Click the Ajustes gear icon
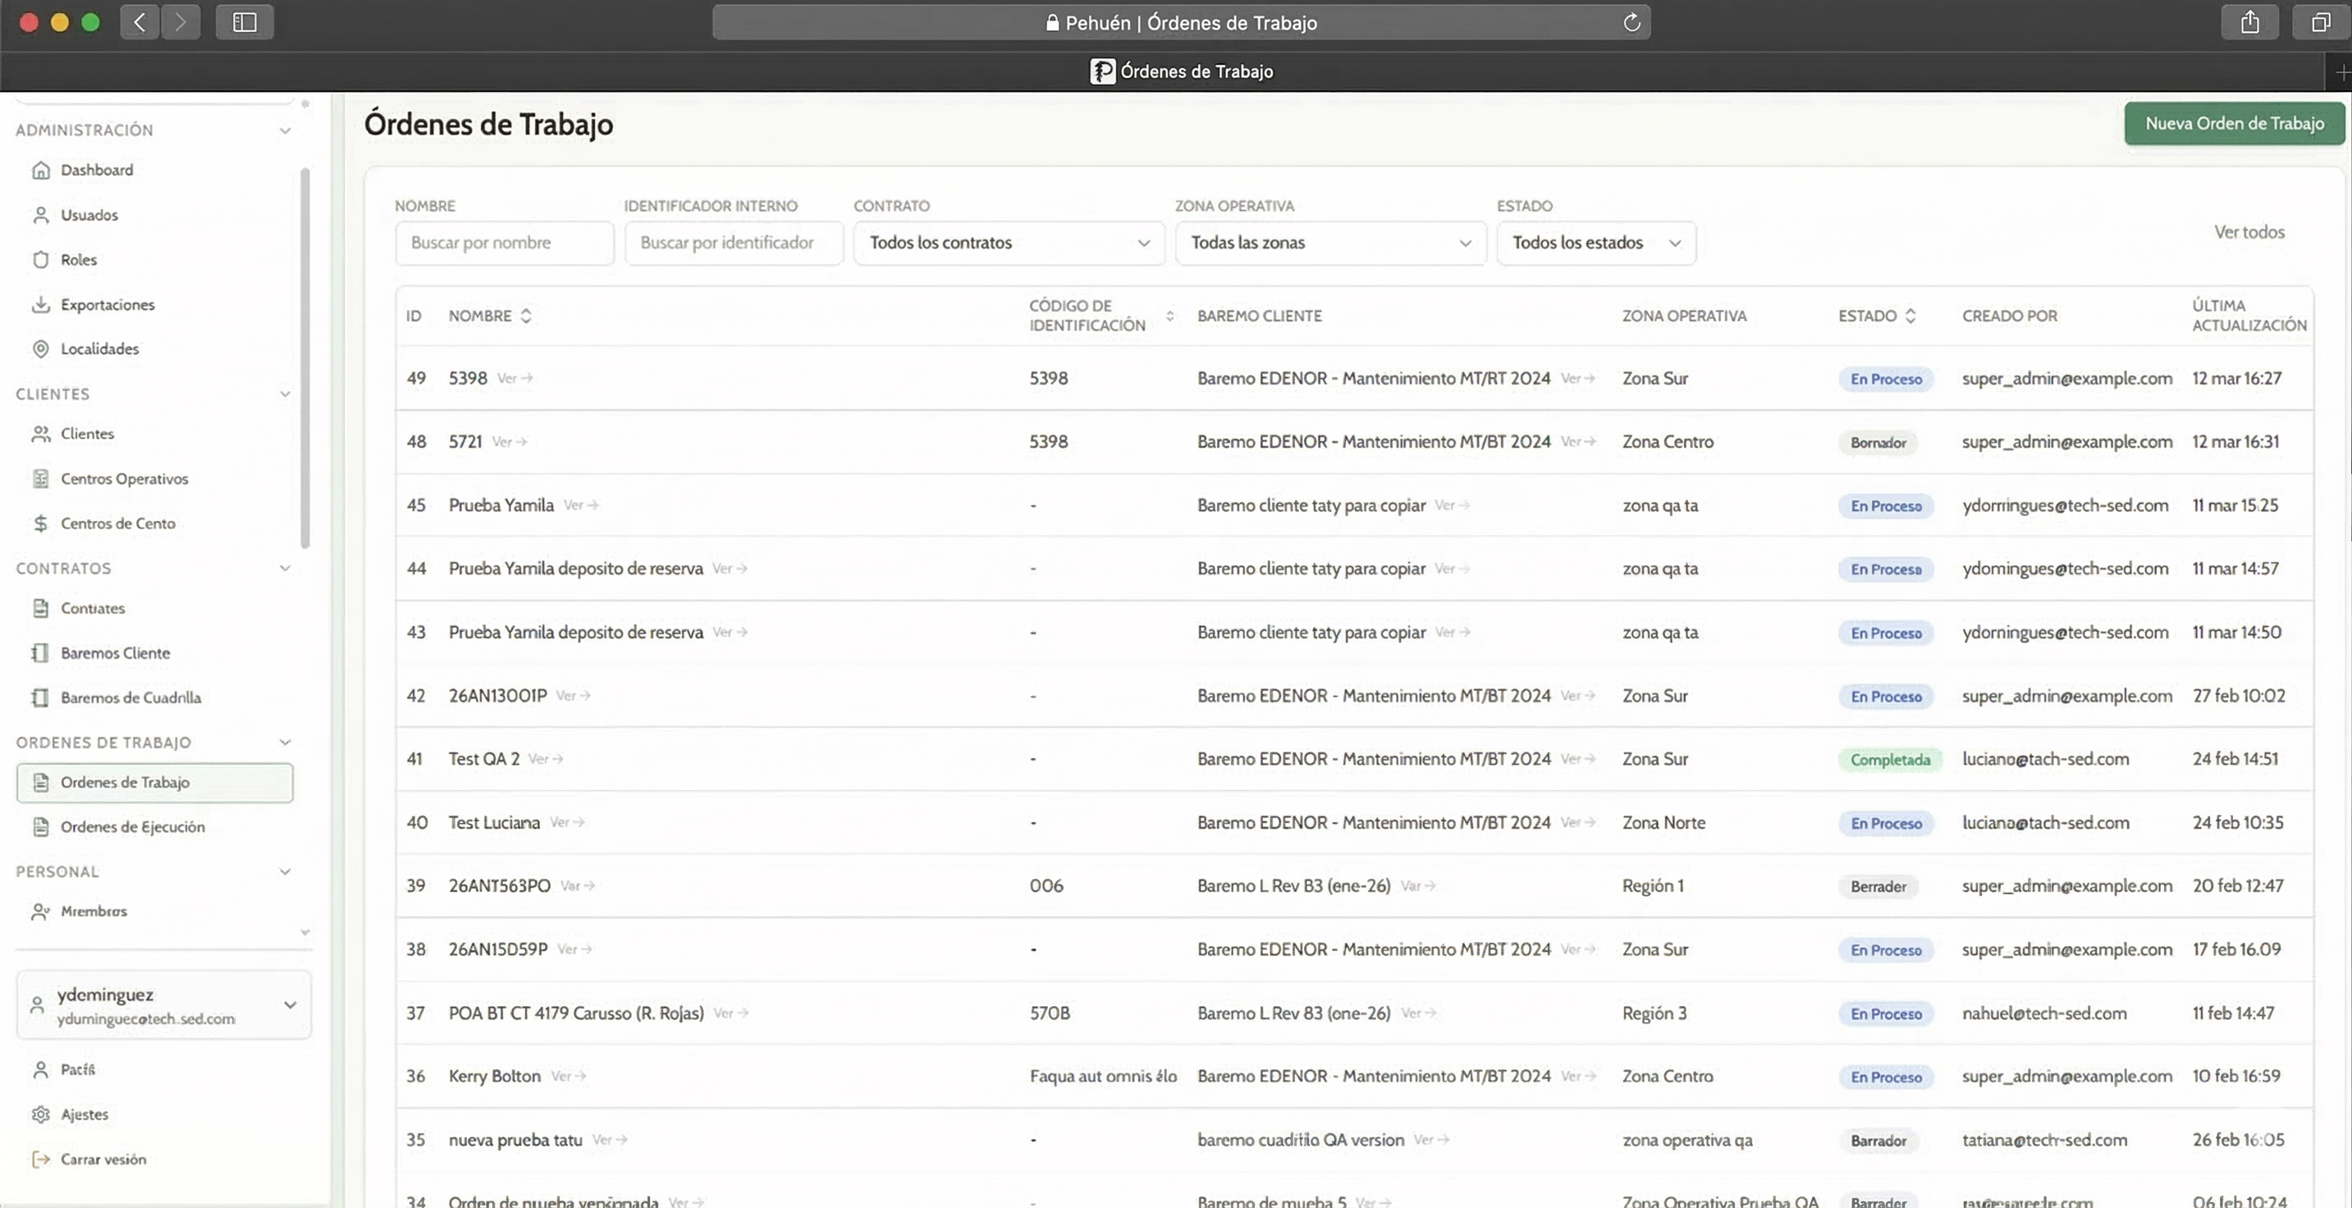 [40, 1114]
